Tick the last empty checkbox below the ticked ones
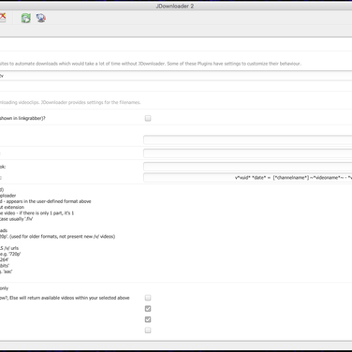Image resolution: width=352 pixels, height=352 pixels. pos(148,330)
